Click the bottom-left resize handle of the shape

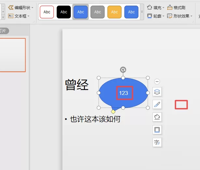(x=99, y=108)
